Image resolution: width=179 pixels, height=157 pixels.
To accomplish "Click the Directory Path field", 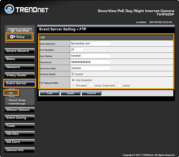I will [x=90, y=68].
